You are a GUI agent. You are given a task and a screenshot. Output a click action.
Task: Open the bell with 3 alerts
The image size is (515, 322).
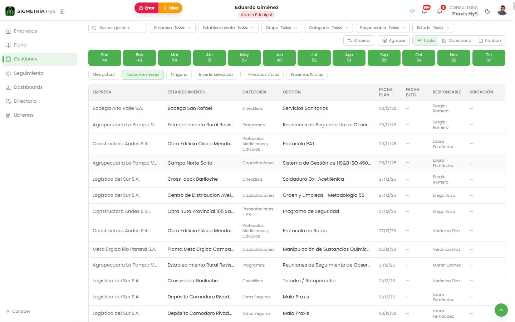pos(440,11)
